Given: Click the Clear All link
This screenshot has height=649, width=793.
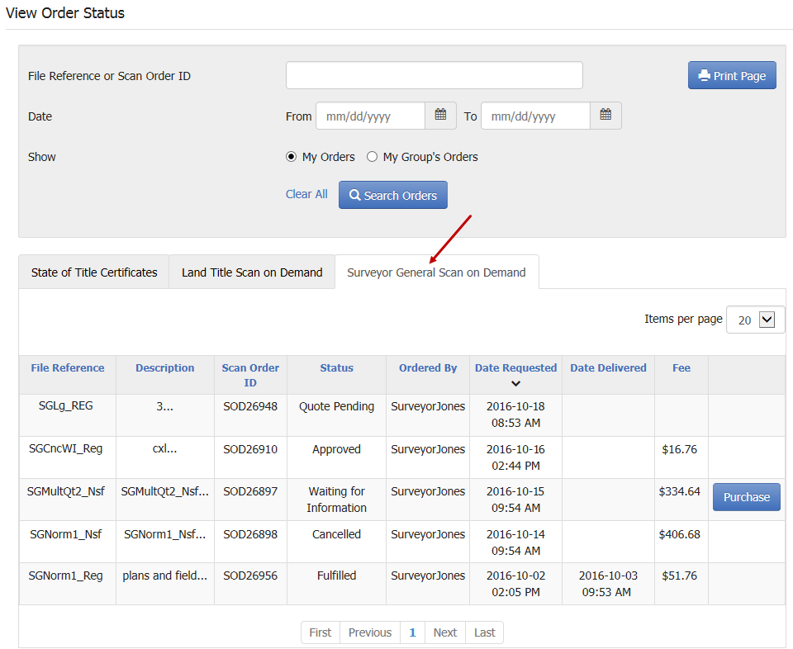Looking at the screenshot, I should click(x=306, y=194).
